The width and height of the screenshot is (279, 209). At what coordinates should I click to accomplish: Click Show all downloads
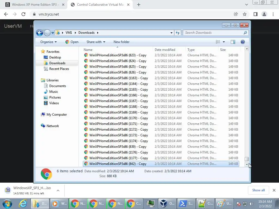click(258, 190)
